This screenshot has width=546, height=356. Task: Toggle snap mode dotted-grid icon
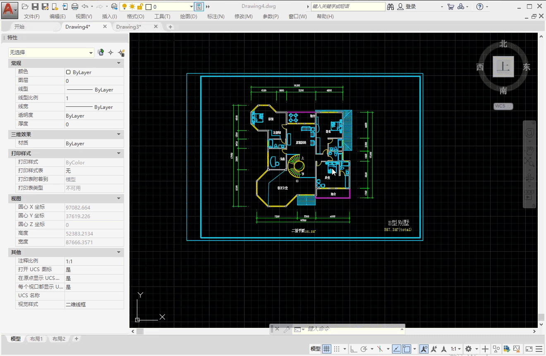337,349
